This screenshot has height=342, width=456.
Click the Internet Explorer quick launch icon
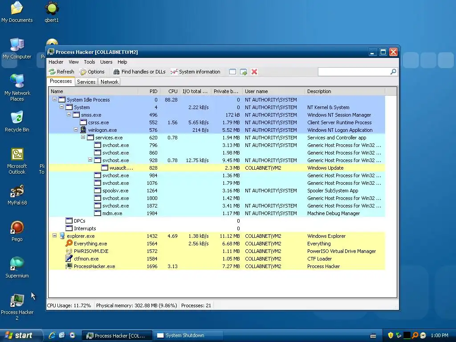point(52,335)
